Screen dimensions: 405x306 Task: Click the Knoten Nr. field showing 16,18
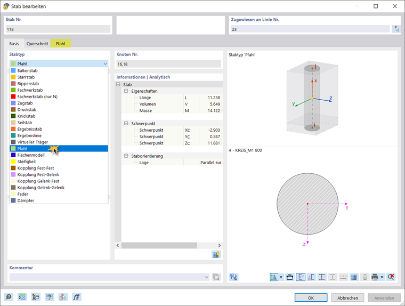tap(169, 64)
